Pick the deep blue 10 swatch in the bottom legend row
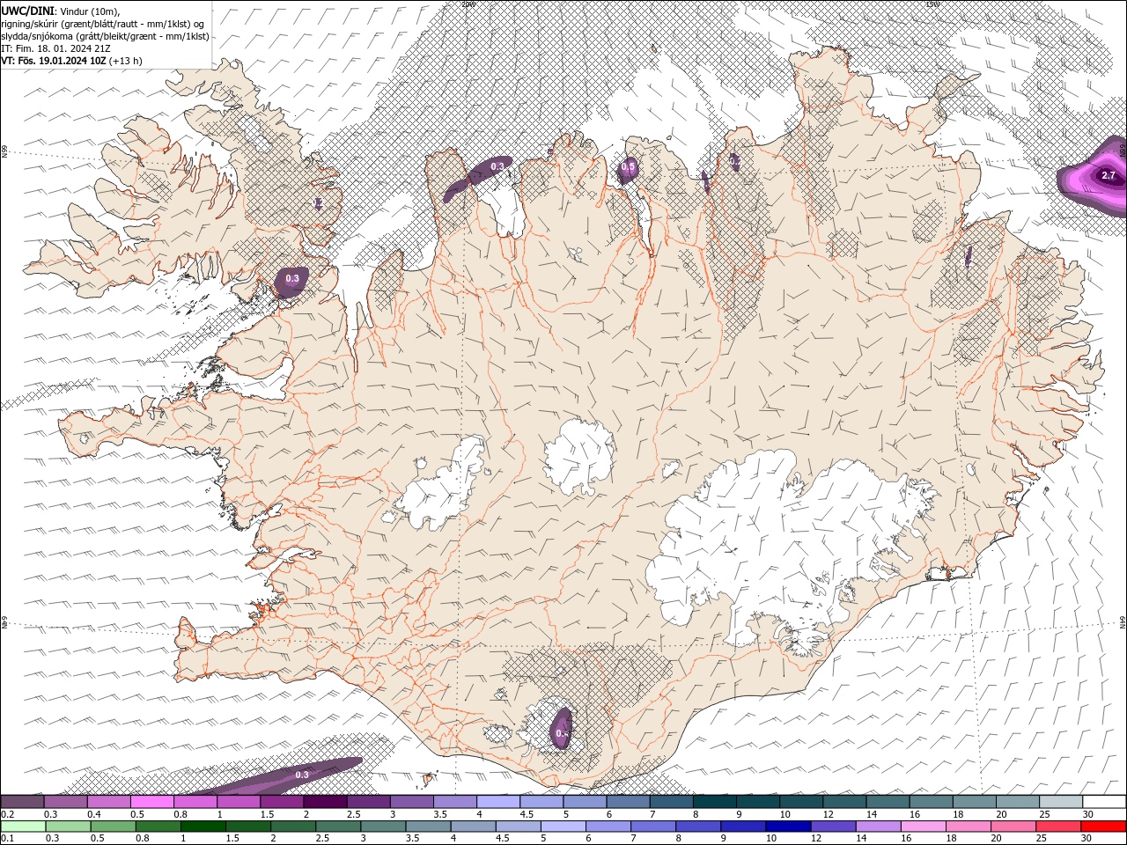This screenshot has width=1127, height=845. 787,827
